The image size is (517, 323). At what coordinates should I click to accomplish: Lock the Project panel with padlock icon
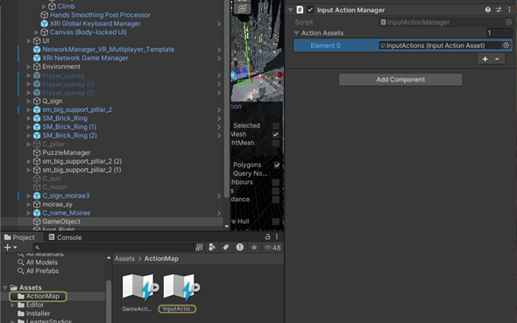(267, 236)
